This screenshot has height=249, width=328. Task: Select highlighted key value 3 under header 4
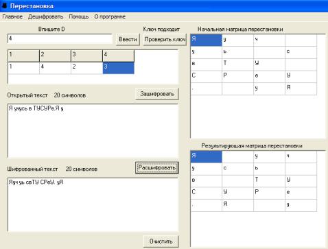118,68
